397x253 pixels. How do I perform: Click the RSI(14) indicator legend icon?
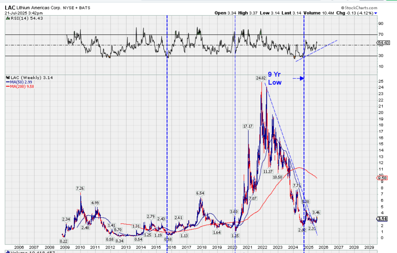pyautogui.click(x=8, y=18)
